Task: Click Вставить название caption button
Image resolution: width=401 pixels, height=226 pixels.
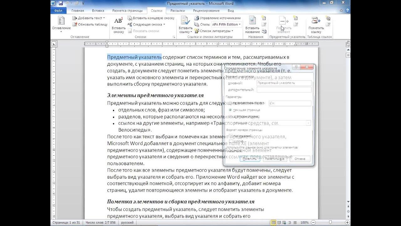Action: click(x=253, y=25)
